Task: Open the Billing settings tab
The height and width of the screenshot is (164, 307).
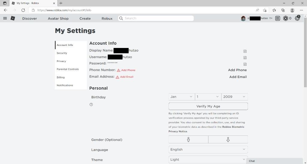Action: [71, 77]
